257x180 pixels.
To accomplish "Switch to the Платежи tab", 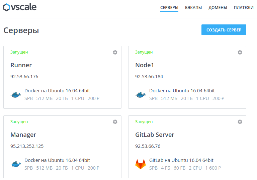I will 244,8.
